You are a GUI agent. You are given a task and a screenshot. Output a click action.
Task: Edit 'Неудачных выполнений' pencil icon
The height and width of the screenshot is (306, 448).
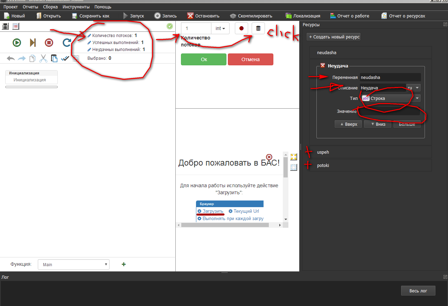tap(89, 50)
